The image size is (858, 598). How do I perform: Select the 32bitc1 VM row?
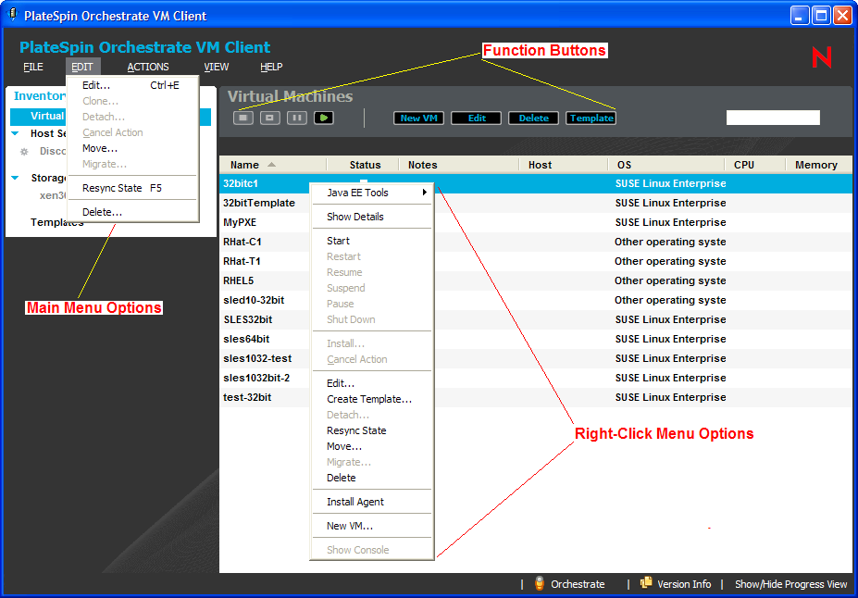click(536, 184)
